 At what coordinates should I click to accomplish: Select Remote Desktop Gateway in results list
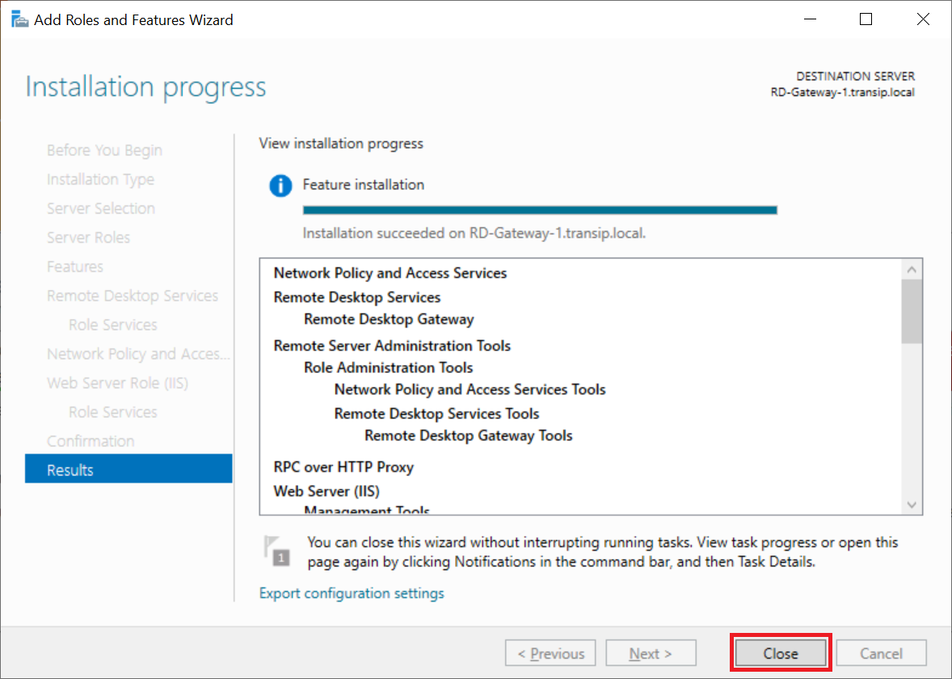coord(389,319)
